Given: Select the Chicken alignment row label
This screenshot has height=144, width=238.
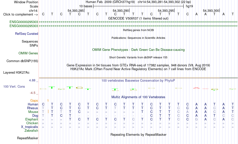Looking at the screenshot, I should (32, 123).
